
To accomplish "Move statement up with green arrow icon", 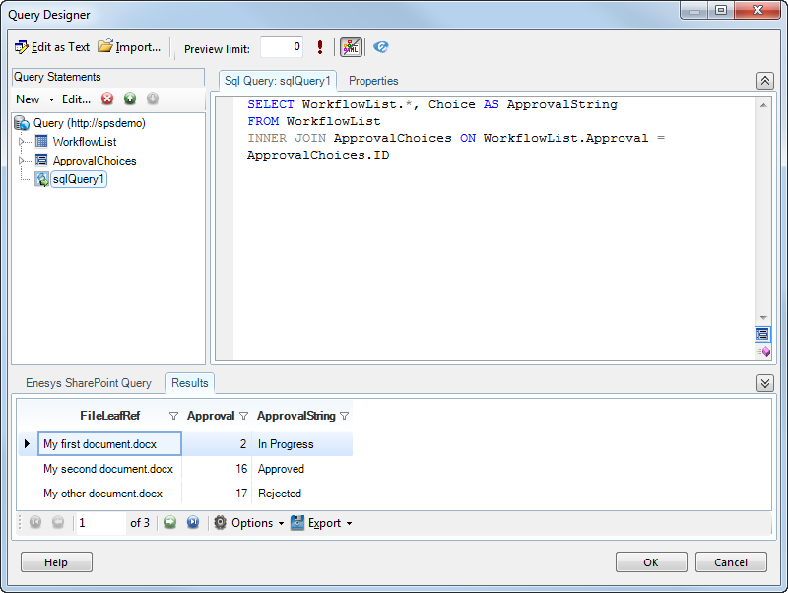I will [x=130, y=99].
